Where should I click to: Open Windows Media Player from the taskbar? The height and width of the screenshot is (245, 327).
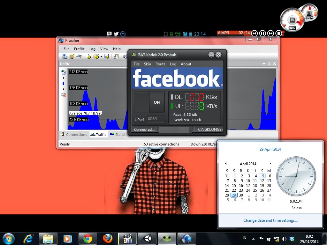point(68,239)
